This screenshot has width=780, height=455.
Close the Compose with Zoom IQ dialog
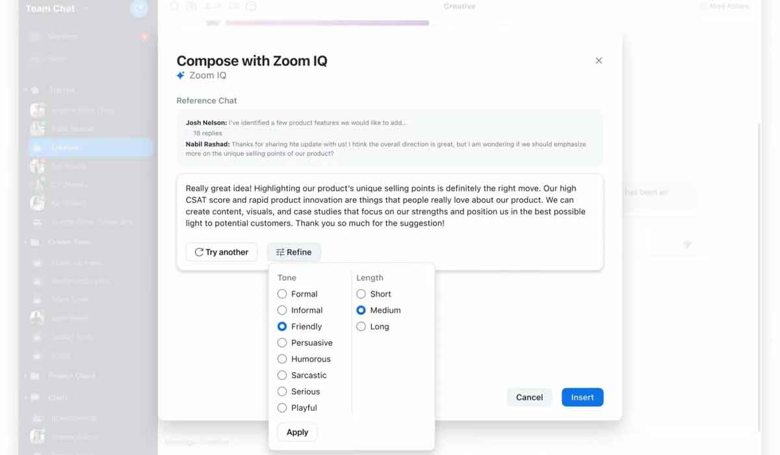pyautogui.click(x=599, y=60)
